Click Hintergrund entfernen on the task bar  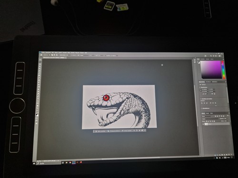(x=114, y=131)
